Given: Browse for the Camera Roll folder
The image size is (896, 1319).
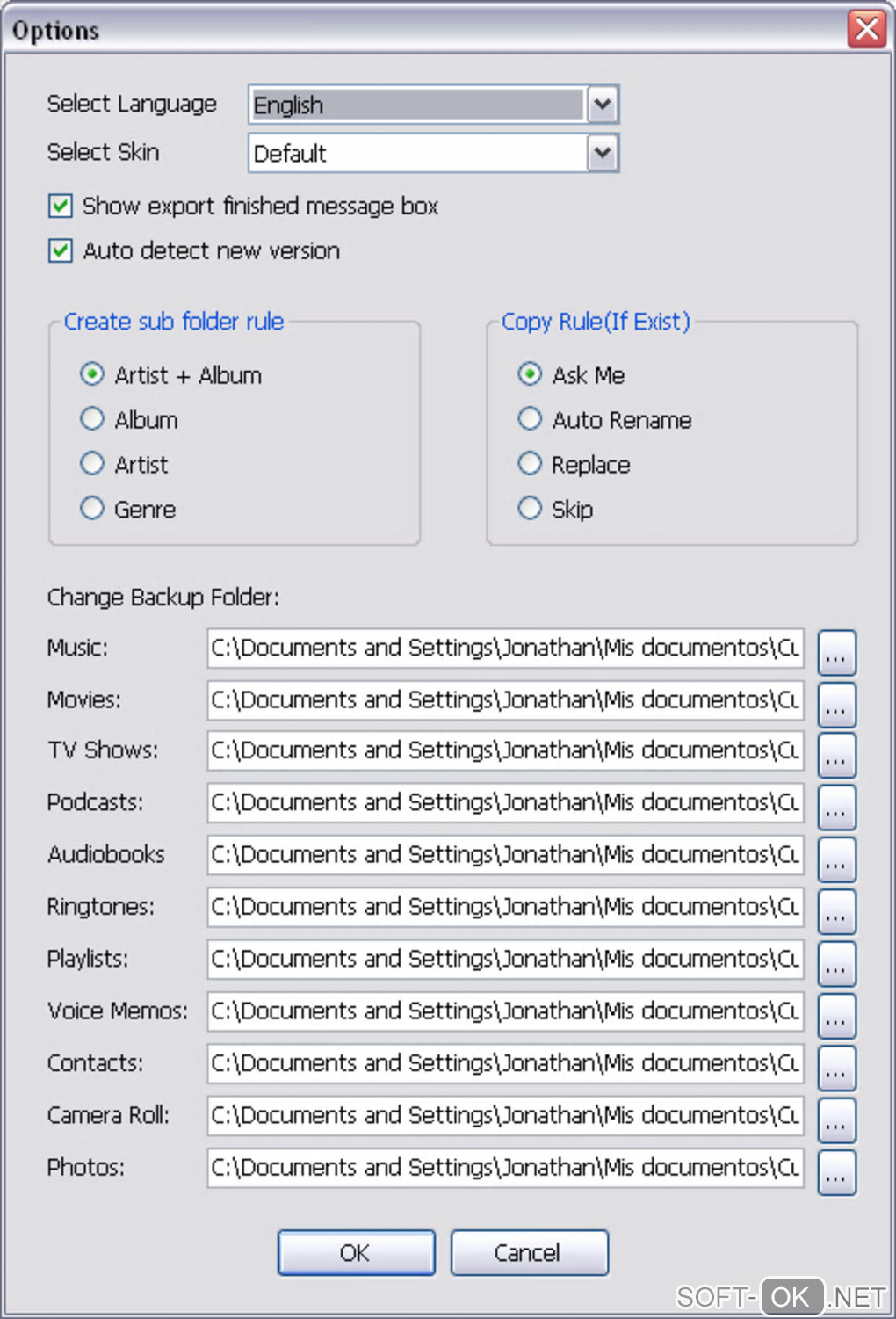Looking at the screenshot, I should point(836,1119).
